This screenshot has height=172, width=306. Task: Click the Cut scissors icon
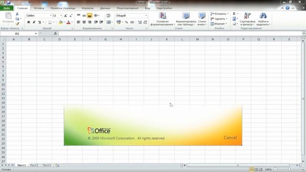17,14
